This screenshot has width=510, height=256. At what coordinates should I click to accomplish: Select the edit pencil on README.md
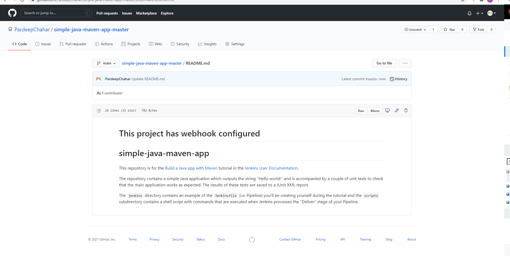pyautogui.click(x=397, y=110)
